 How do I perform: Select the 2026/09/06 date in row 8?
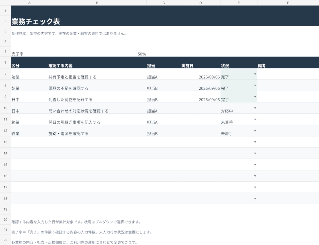pyautogui.click(x=201, y=85)
